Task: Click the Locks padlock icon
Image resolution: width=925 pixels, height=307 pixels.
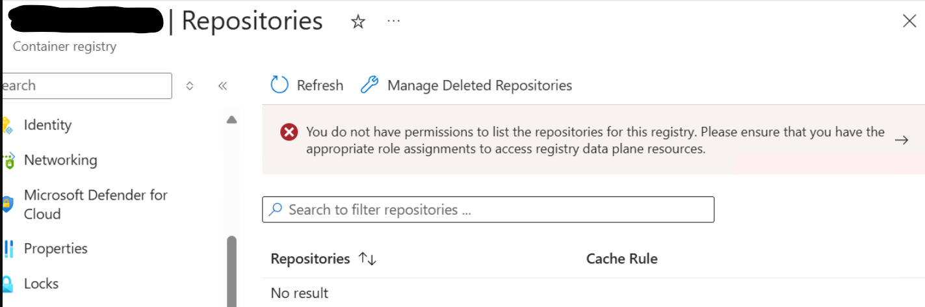Action: [7, 284]
